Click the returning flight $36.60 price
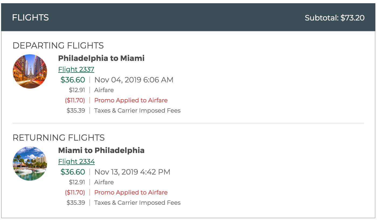The width and height of the screenshot is (377, 222). [73, 172]
